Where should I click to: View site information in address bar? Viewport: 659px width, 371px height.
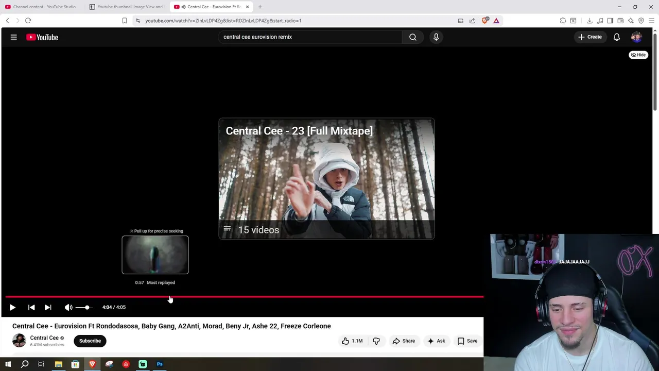[137, 21]
